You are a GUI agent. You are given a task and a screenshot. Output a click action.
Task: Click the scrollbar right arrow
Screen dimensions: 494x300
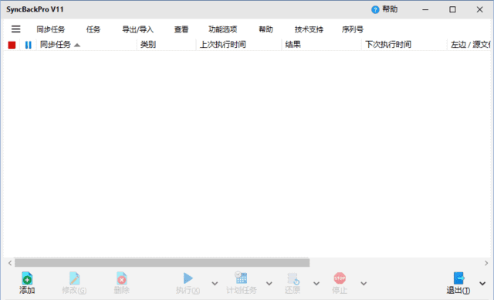tap(486, 263)
